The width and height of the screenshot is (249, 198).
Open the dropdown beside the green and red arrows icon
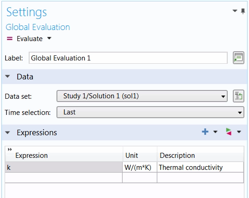pos(239,132)
